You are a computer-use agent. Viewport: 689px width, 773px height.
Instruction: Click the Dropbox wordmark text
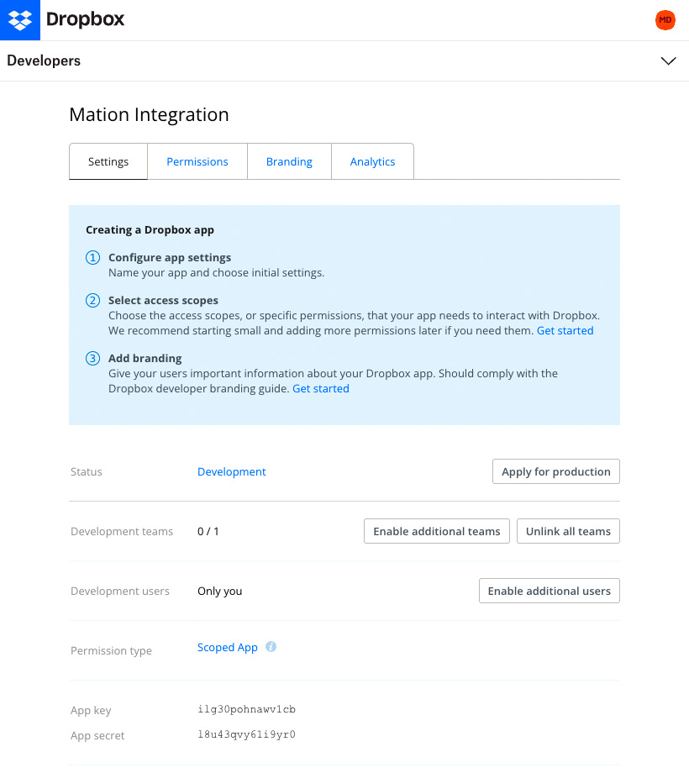85,19
